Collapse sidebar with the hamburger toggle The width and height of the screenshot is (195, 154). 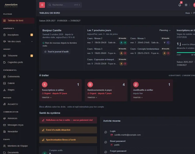pyautogui.click(x=42, y=5)
